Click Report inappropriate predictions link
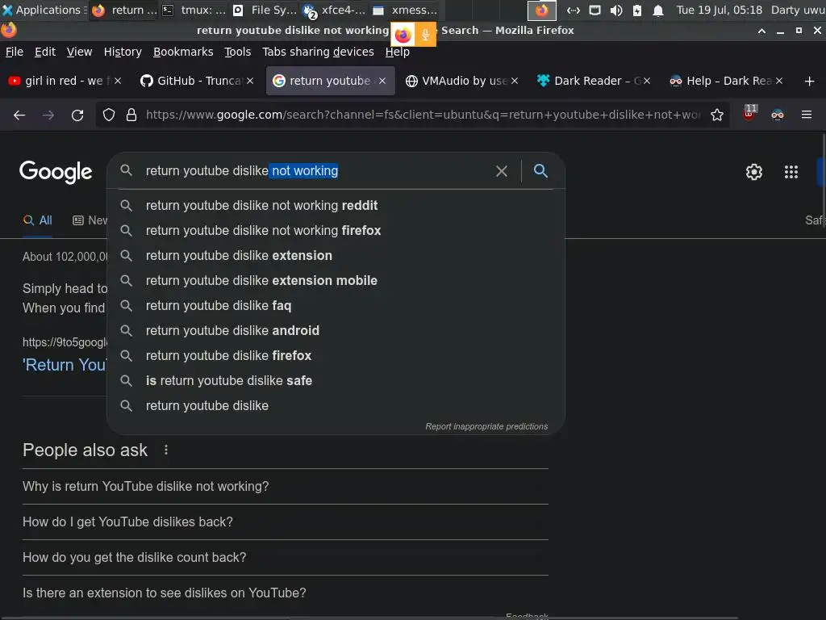 pyautogui.click(x=486, y=426)
